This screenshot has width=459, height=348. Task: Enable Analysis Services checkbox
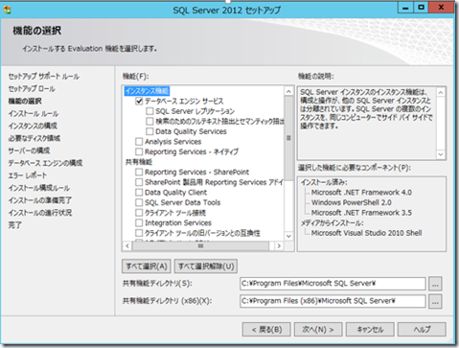[139, 142]
